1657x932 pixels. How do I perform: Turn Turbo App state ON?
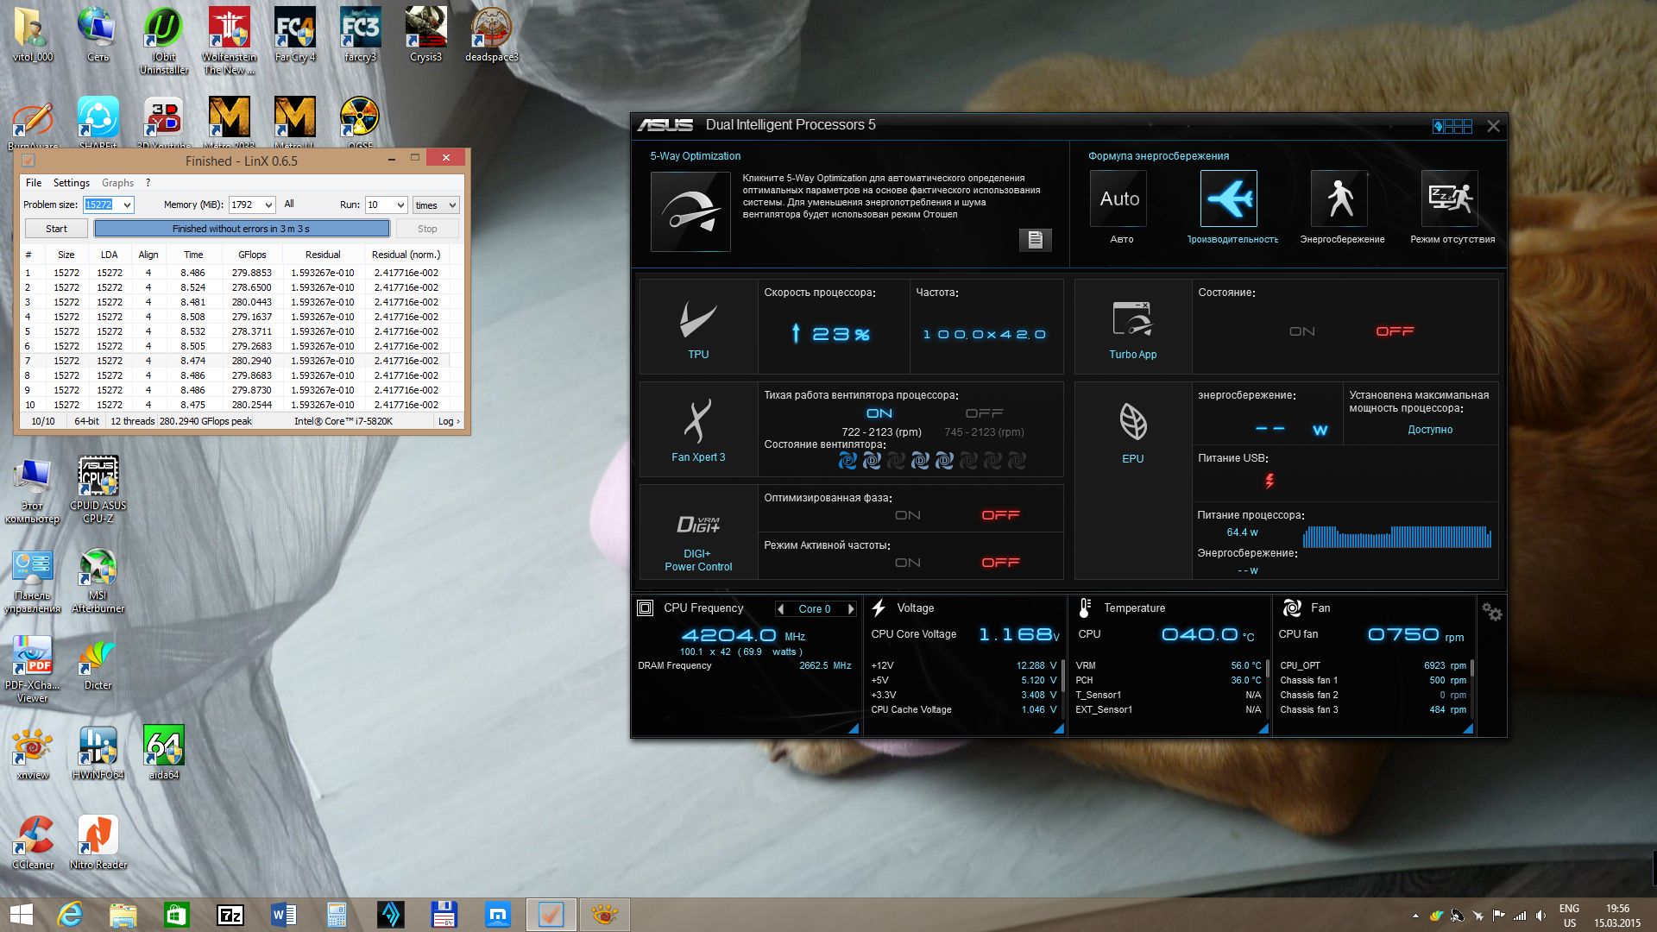click(1301, 331)
